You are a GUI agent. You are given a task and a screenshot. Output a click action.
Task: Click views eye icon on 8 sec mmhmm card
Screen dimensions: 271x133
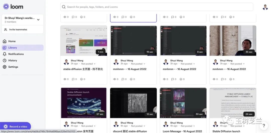point(164,79)
